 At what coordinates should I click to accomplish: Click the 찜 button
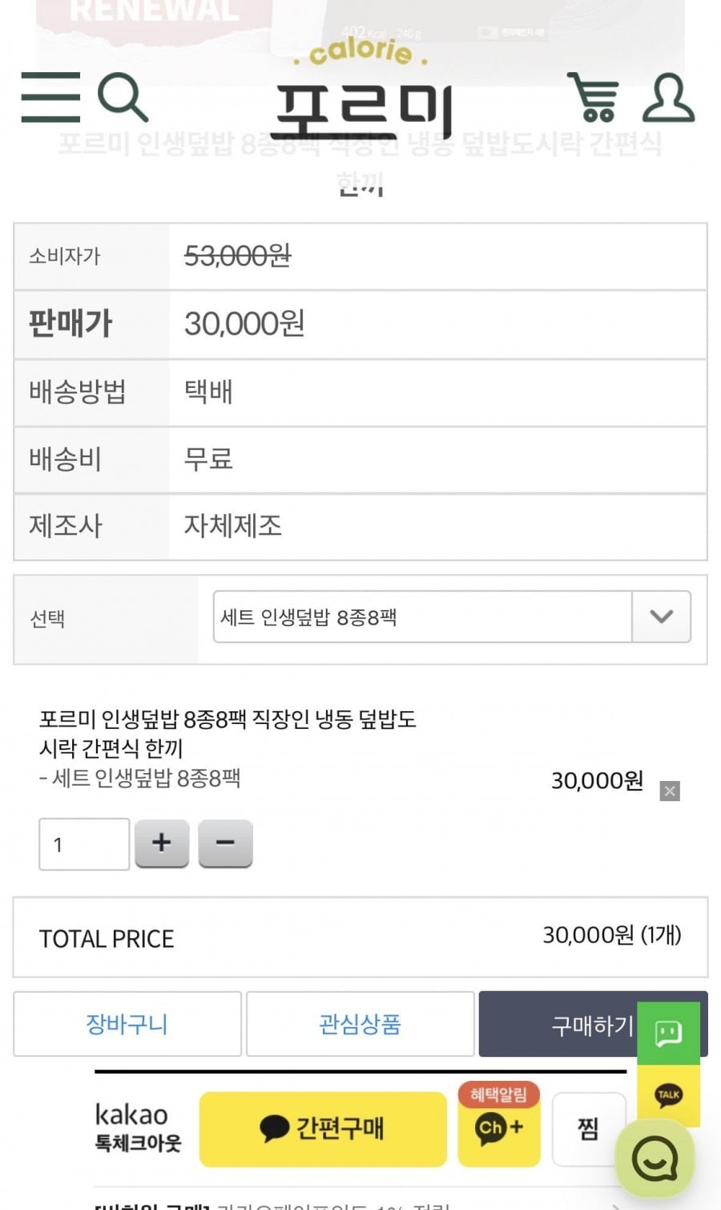click(588, 1129)
